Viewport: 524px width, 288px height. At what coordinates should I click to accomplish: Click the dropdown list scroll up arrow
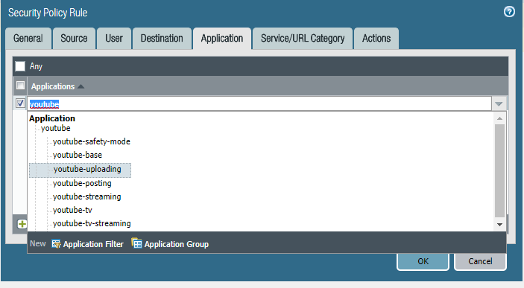[499, 118]
